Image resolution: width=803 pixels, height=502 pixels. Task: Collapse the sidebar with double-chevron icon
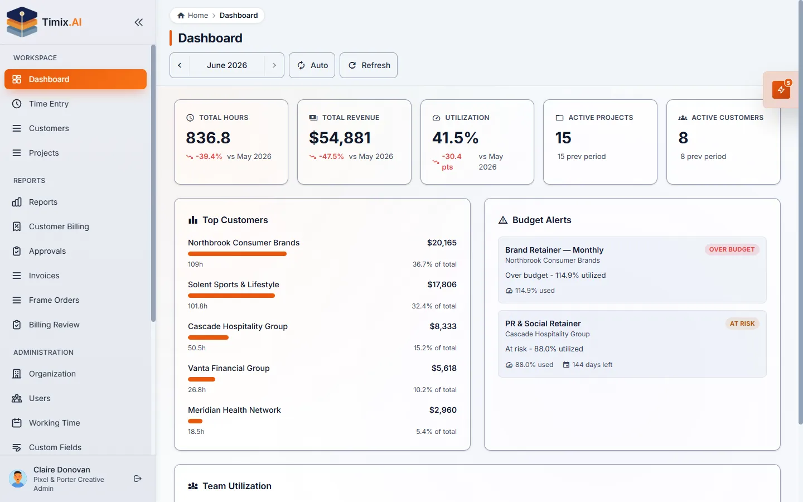click(139, 22)
